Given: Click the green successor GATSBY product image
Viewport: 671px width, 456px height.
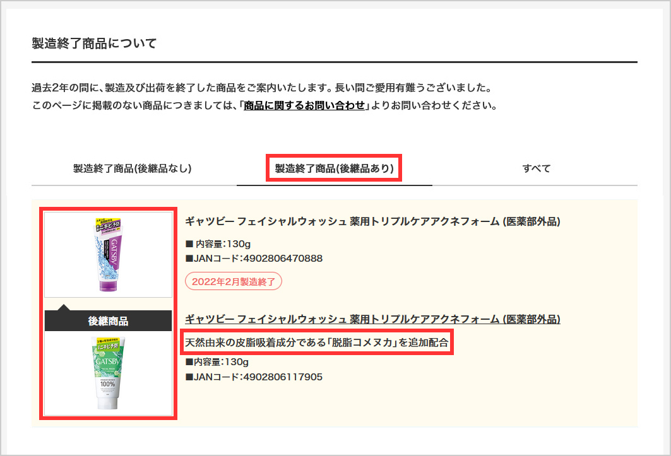Looking at the screenshot, I should tap(109, 373).
